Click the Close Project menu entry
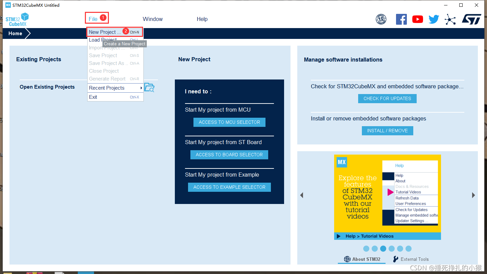The height and width of the screenshot is (274, 487). 115,71
